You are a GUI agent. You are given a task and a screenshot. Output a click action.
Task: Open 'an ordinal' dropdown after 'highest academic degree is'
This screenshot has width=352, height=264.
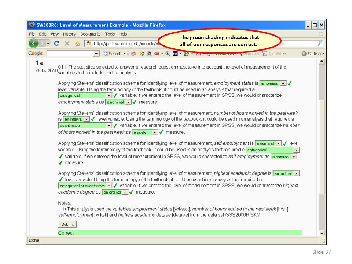pyautogui.click(x=286, y=173)
